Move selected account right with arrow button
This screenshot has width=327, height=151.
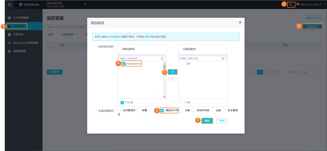point(172,72)
